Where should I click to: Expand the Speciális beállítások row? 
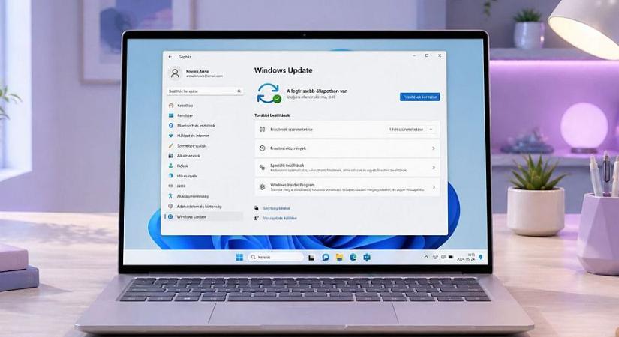[x=347, y=168]
